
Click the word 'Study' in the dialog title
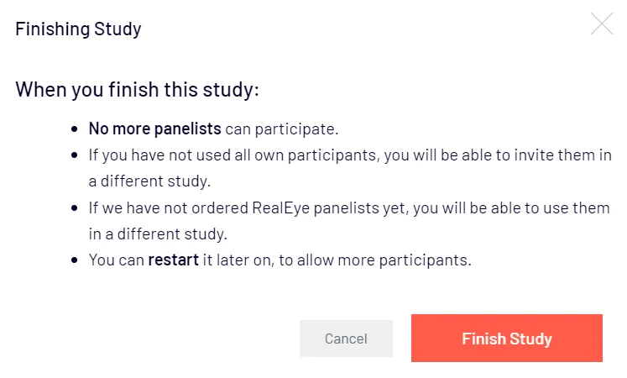point(118,29)
